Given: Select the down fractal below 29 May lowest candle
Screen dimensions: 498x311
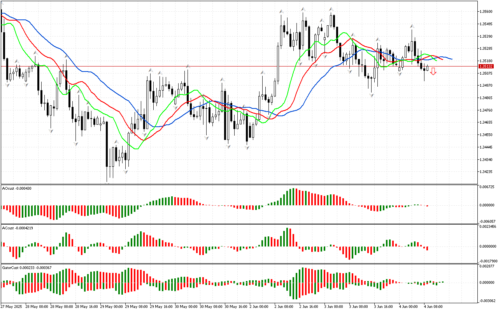Looking at the screenshot, I should [107, 183].
